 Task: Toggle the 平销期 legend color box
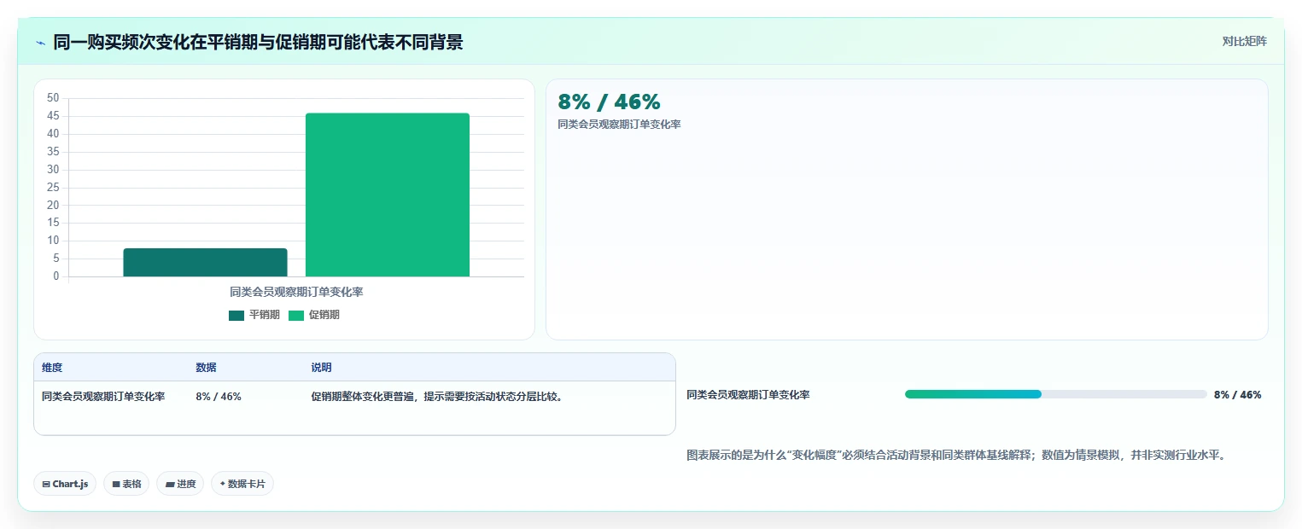tap(236, 315)
